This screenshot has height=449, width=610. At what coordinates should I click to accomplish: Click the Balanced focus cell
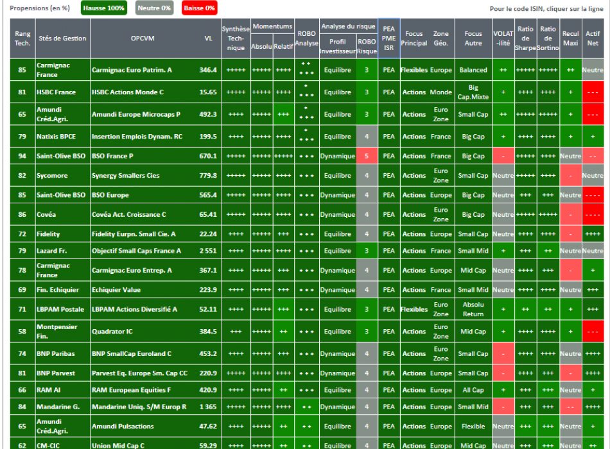click(x=473, y=70)
